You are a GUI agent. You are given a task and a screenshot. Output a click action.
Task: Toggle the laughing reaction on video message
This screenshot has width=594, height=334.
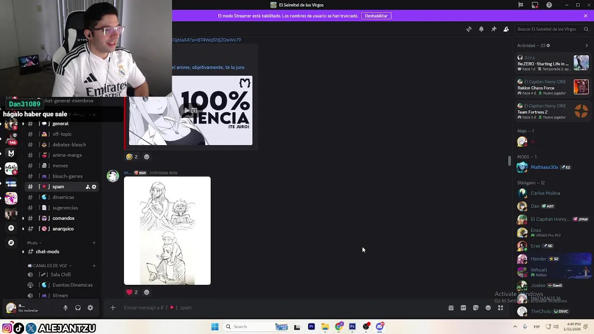coord(132,157)
